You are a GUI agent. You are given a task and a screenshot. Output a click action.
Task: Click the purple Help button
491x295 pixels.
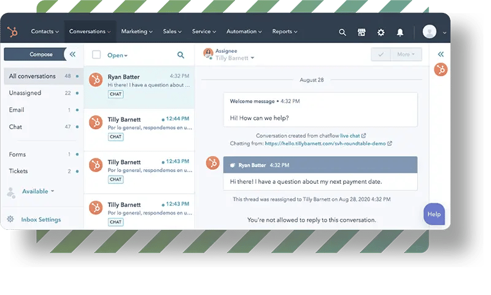pyautogui.click(x=434, y=214)
